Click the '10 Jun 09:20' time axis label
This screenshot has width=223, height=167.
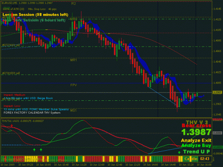click(x=26, y=165)
